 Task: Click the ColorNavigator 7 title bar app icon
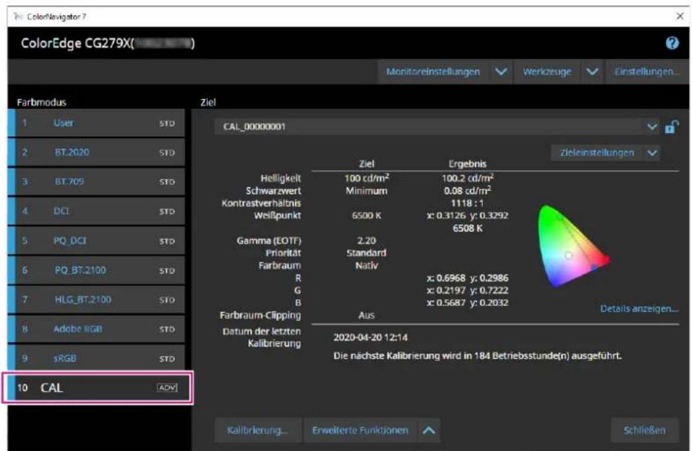[x=17, y=17]
